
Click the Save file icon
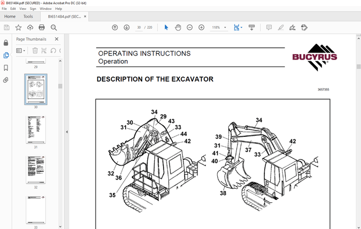(6, 27)
